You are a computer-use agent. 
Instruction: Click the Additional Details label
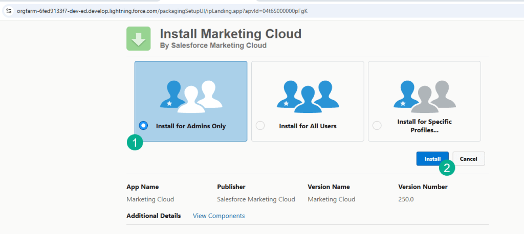click(x=154, y=216)
